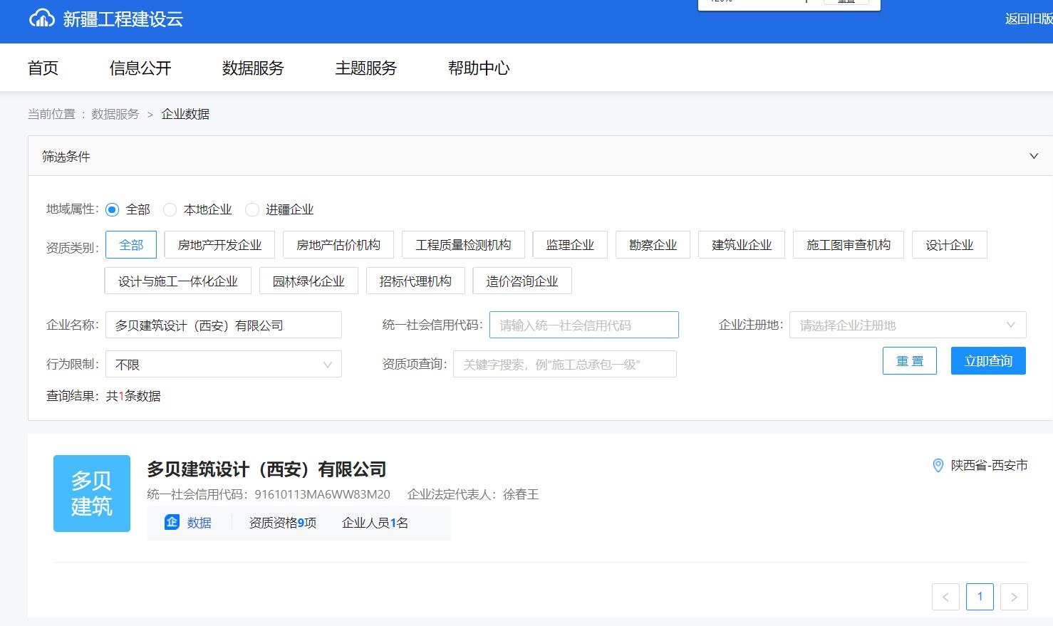Click the 返回旧版 link
Image resolution: width=1053 pixels, height=626 pixels.
tap(1029, 19)
